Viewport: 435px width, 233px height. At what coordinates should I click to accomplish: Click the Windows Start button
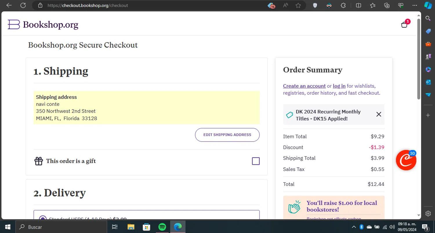(8, 227)
